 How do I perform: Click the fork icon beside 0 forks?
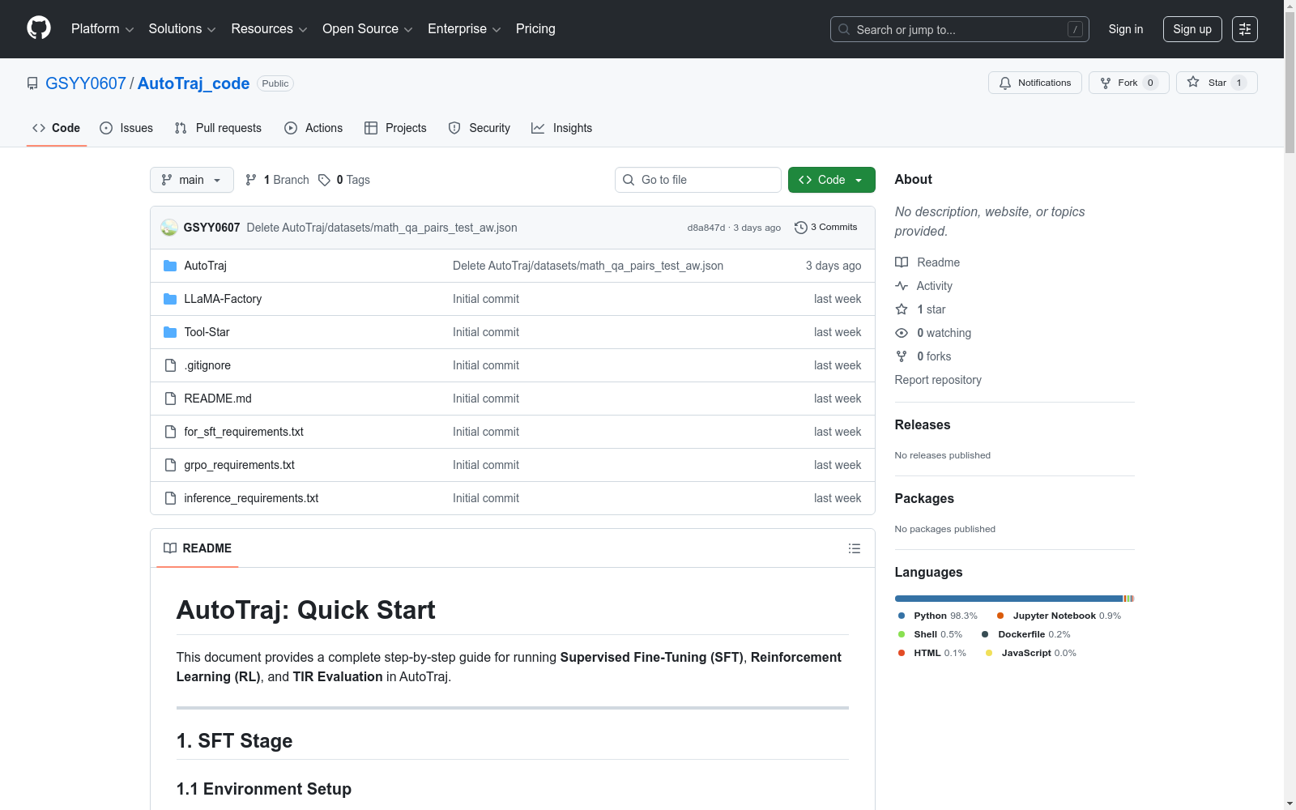coord(902,356)
